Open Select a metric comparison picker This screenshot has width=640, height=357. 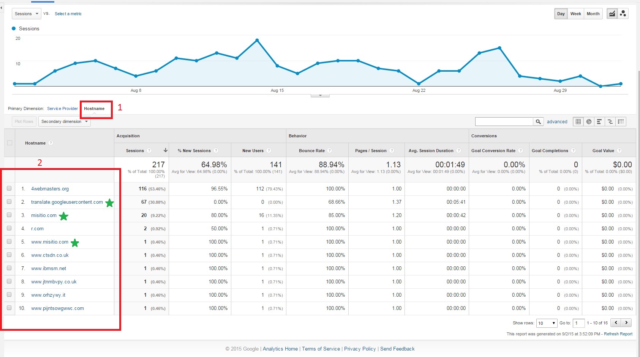coord(68,14)
